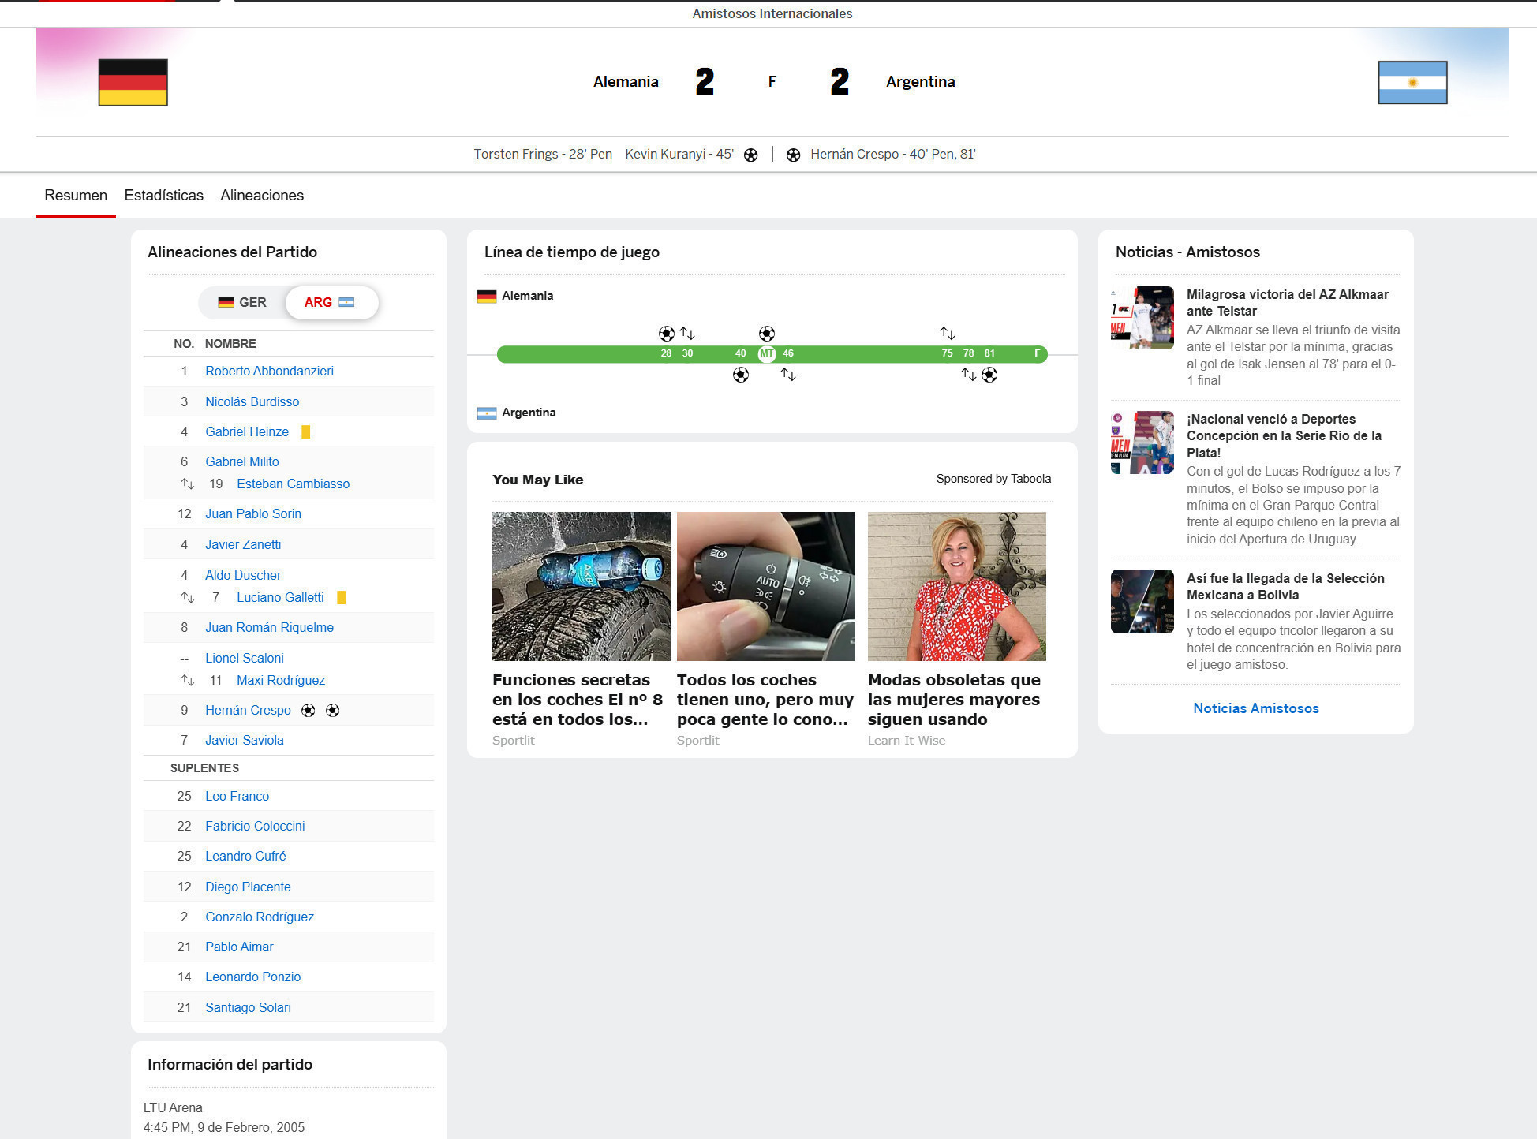Click the large Germany flag in header
Screen dimensions: 1537x1139
pos(133,82)
